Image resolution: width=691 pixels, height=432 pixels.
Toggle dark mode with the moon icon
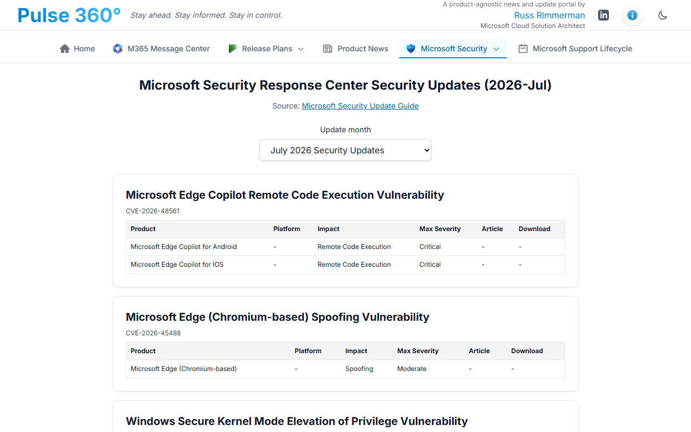(663, 15)
